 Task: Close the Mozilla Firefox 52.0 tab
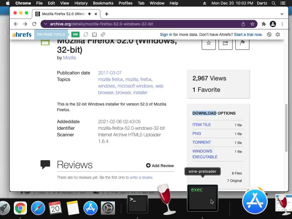point(96,14)
